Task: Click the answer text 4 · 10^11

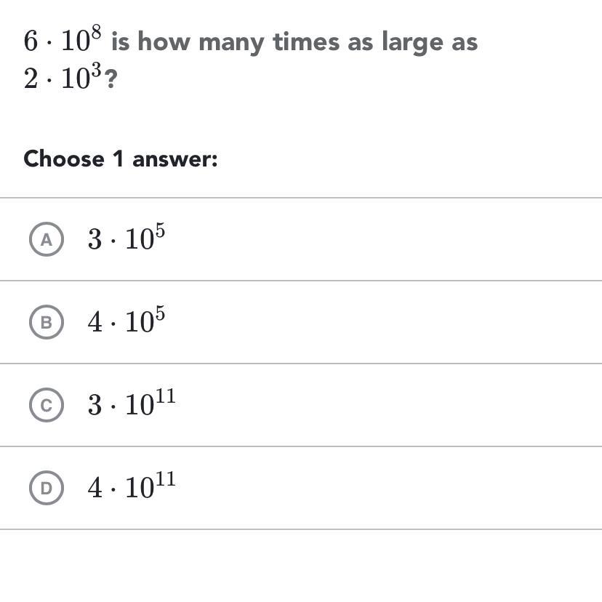Action: tap(132, 486)
